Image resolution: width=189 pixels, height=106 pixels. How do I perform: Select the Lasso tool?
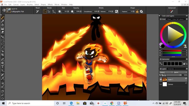coord(3,44)
